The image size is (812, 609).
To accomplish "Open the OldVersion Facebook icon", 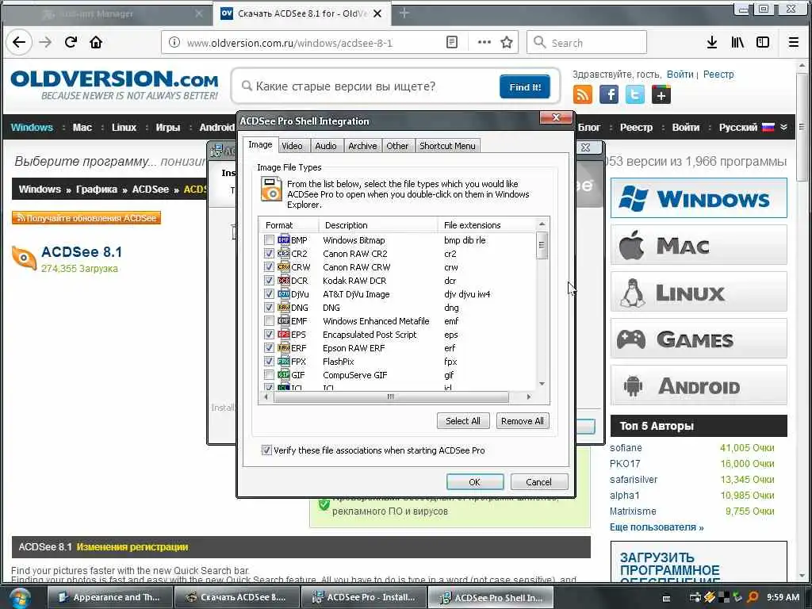I will pyautogui.click(x=609, y=95).
